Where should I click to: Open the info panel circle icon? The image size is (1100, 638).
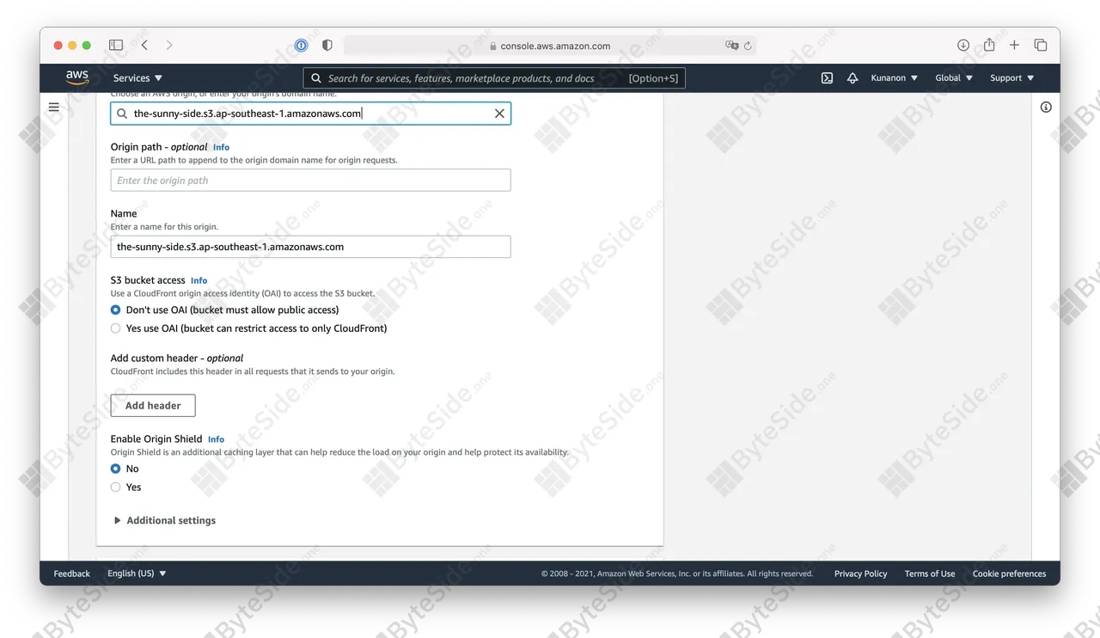pos(1046,107)
